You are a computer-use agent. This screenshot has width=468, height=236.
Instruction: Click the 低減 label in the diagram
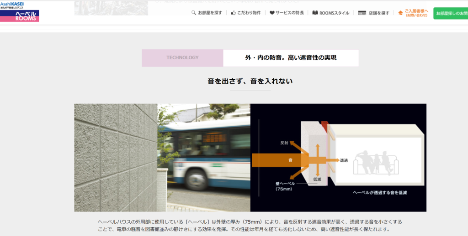[x=317, y=179]
